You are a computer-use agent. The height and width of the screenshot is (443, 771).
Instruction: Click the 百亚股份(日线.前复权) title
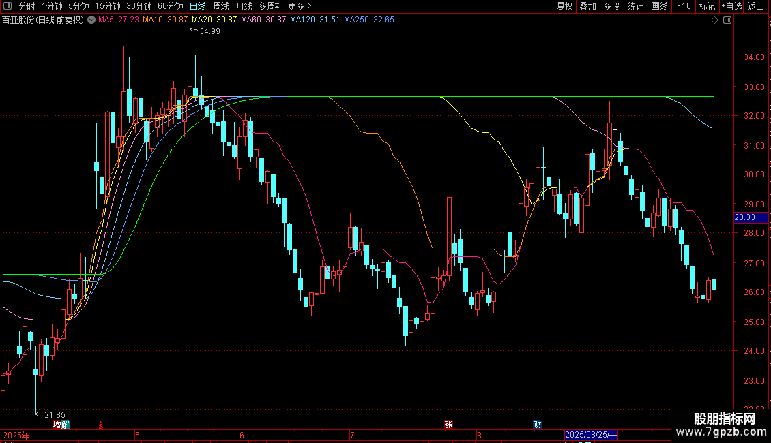coord(43,20)
